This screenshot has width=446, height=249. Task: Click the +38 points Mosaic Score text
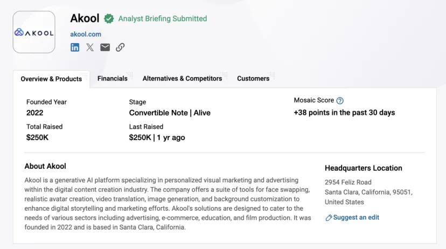tap(344, 113)
